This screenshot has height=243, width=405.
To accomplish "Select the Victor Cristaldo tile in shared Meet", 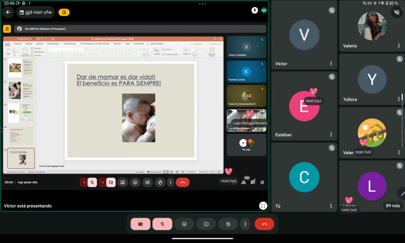I will tap(246, 47).
